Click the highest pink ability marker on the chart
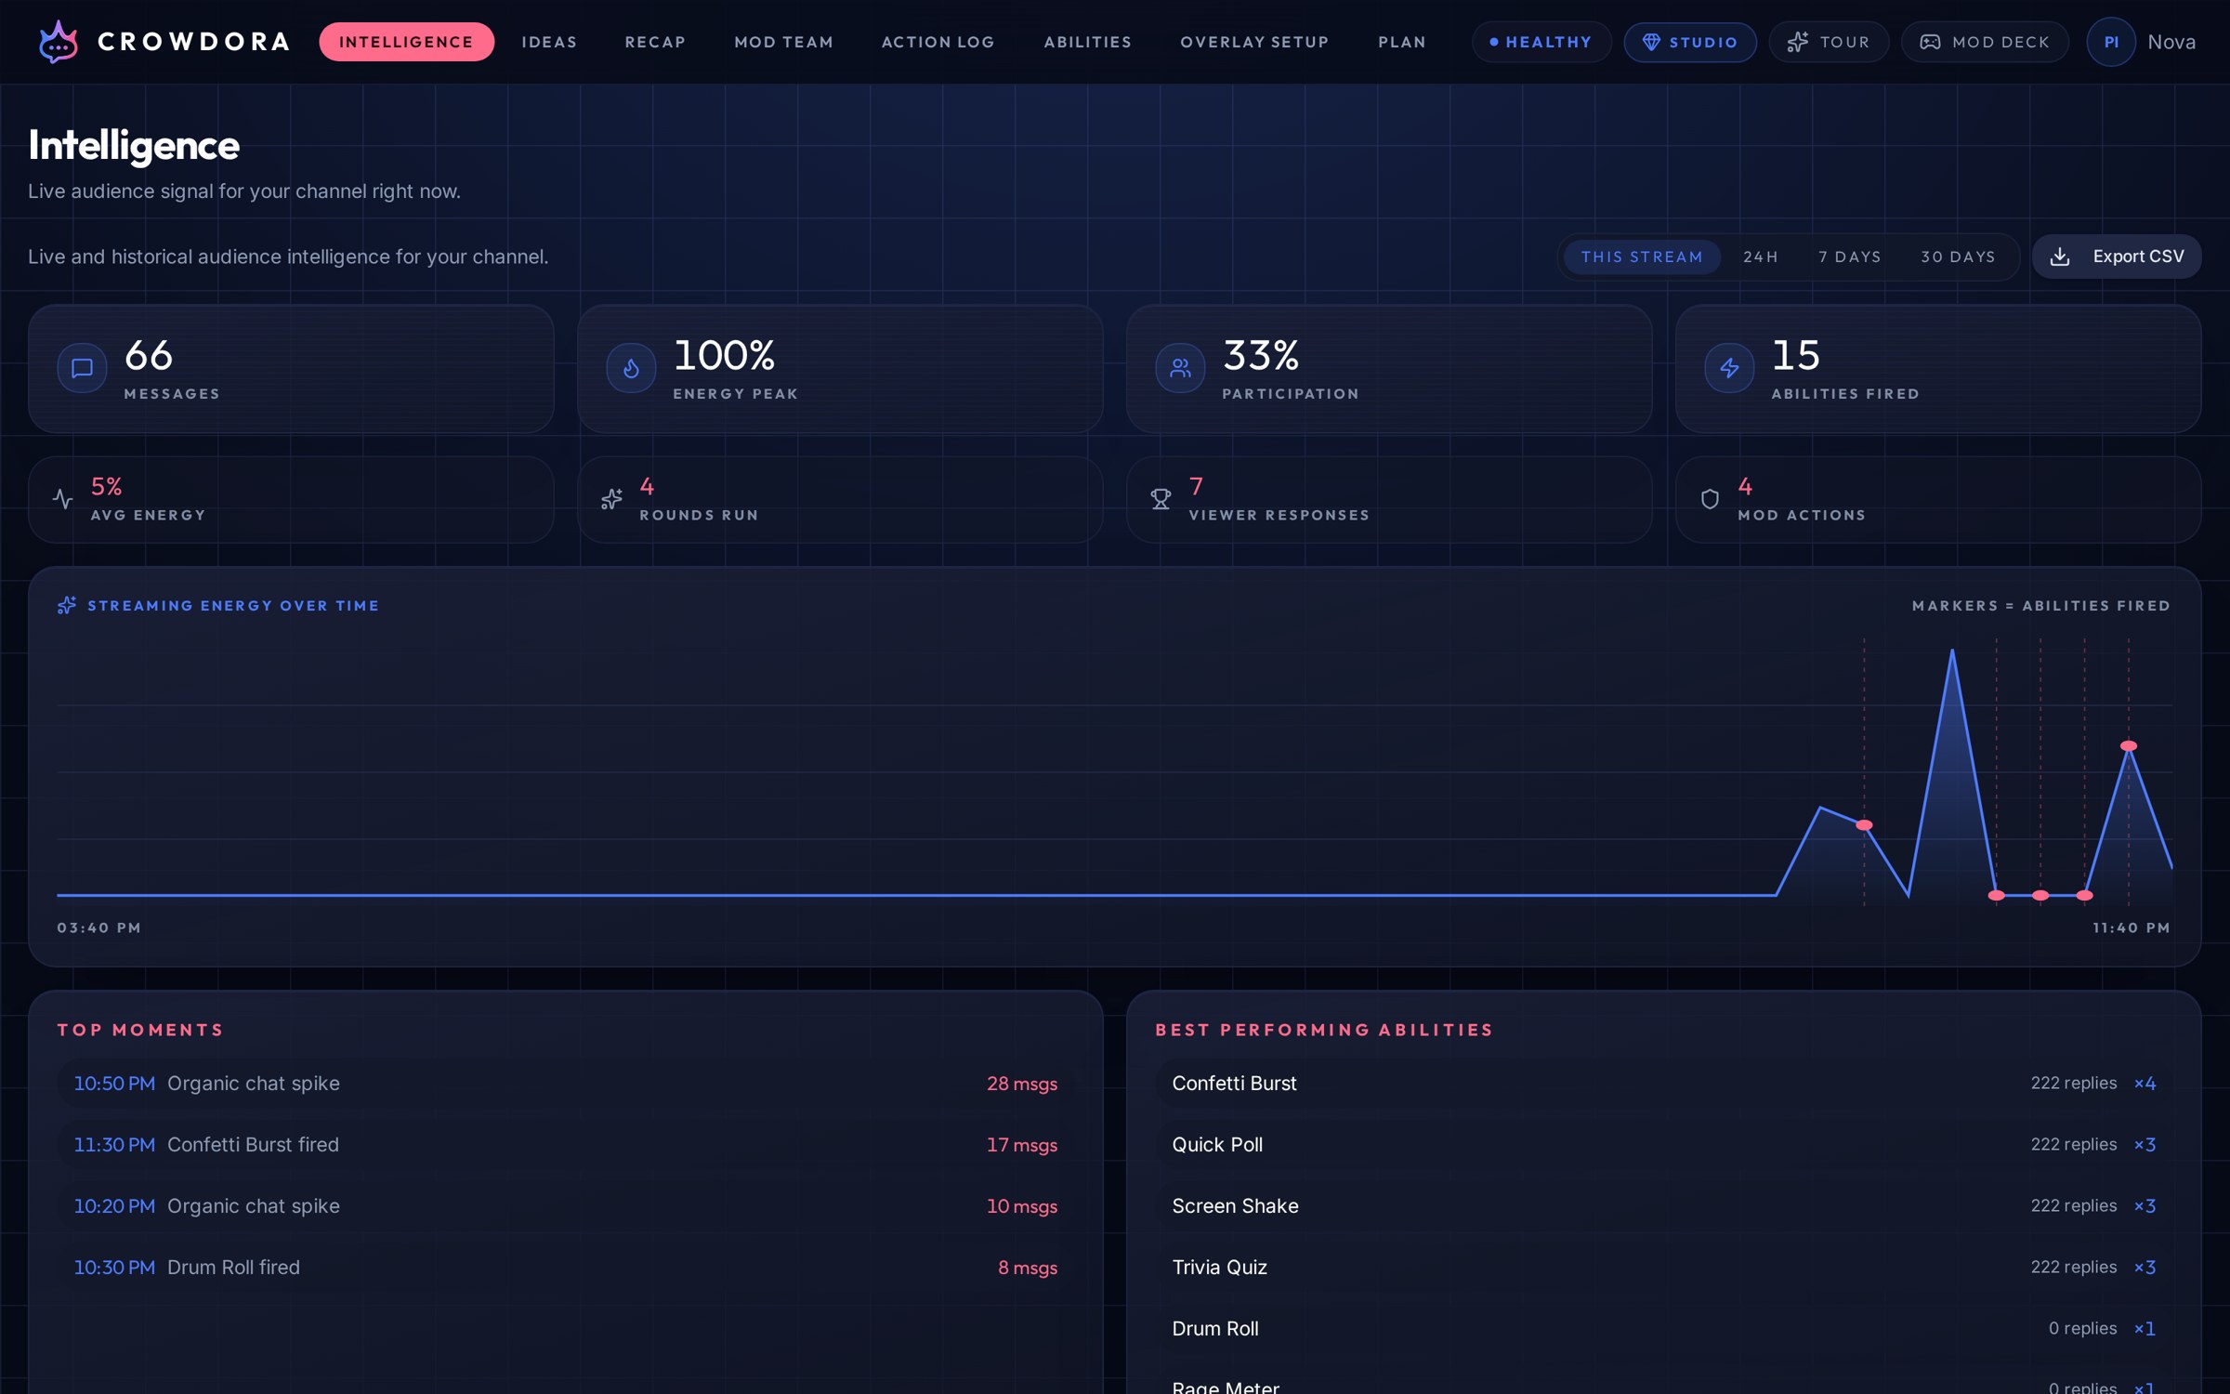 pyautogui.click(x=2129, y=745)
